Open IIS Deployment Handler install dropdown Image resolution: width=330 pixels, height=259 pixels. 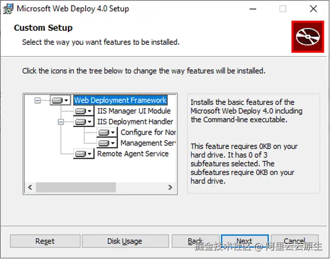[x=84, y=122]
